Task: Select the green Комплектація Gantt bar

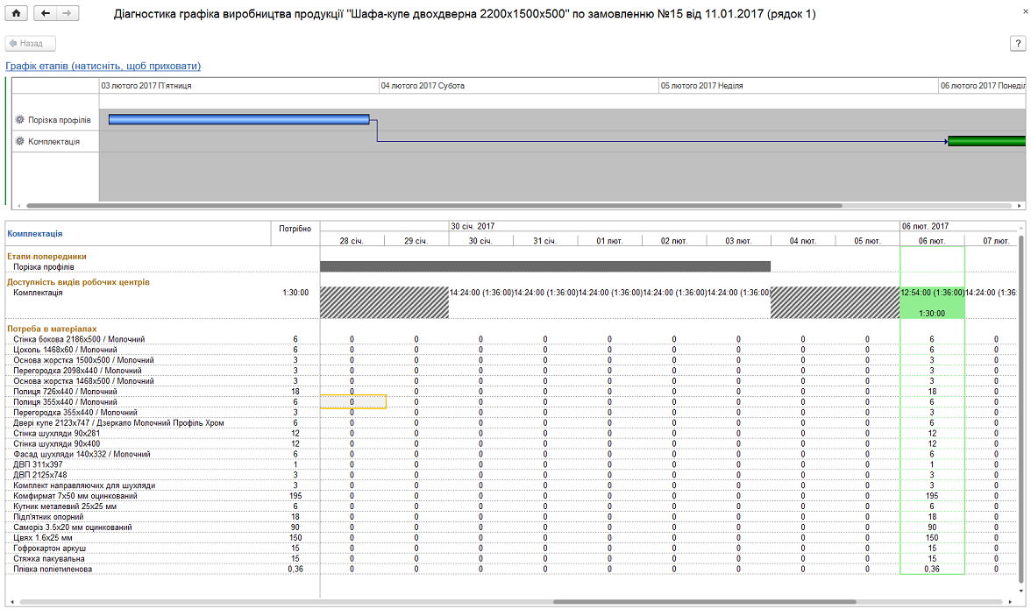Action: click(x=986, y=141)
